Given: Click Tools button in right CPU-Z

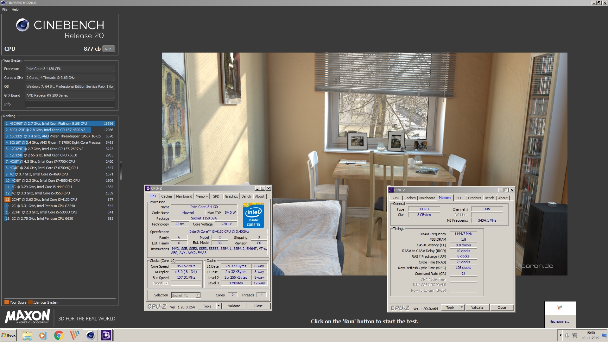Looking at the screenshot, I should click(450, 308).
